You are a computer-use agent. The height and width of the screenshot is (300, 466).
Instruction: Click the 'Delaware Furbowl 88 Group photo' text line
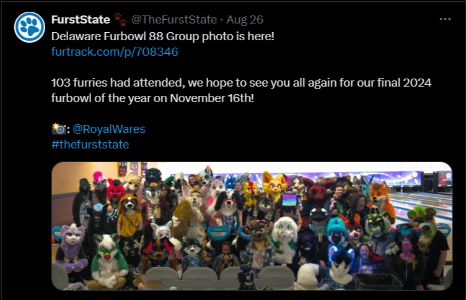click(x=162, y=36)
